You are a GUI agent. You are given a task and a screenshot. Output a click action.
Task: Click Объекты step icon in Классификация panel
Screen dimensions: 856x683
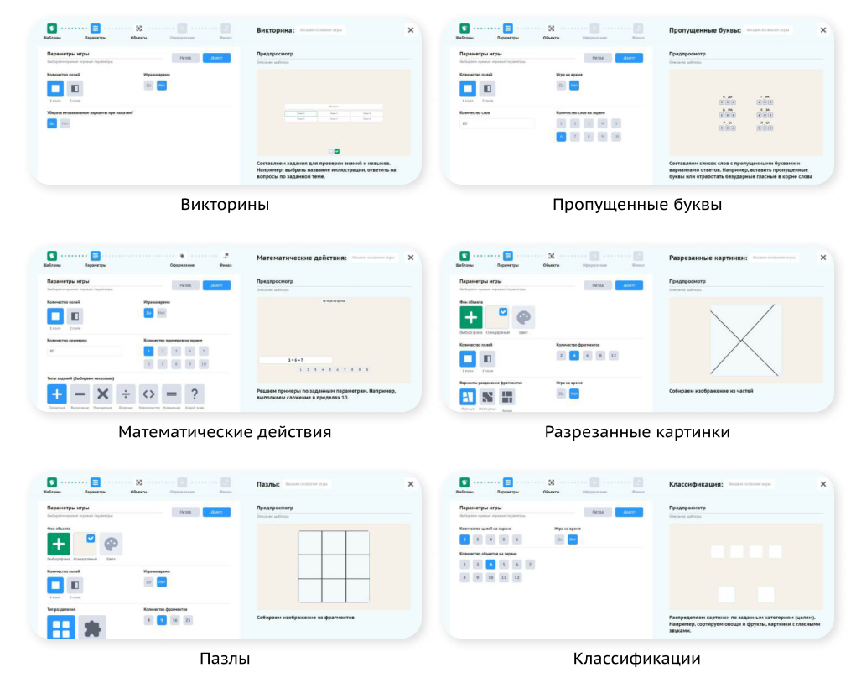[x=552, y=482]
